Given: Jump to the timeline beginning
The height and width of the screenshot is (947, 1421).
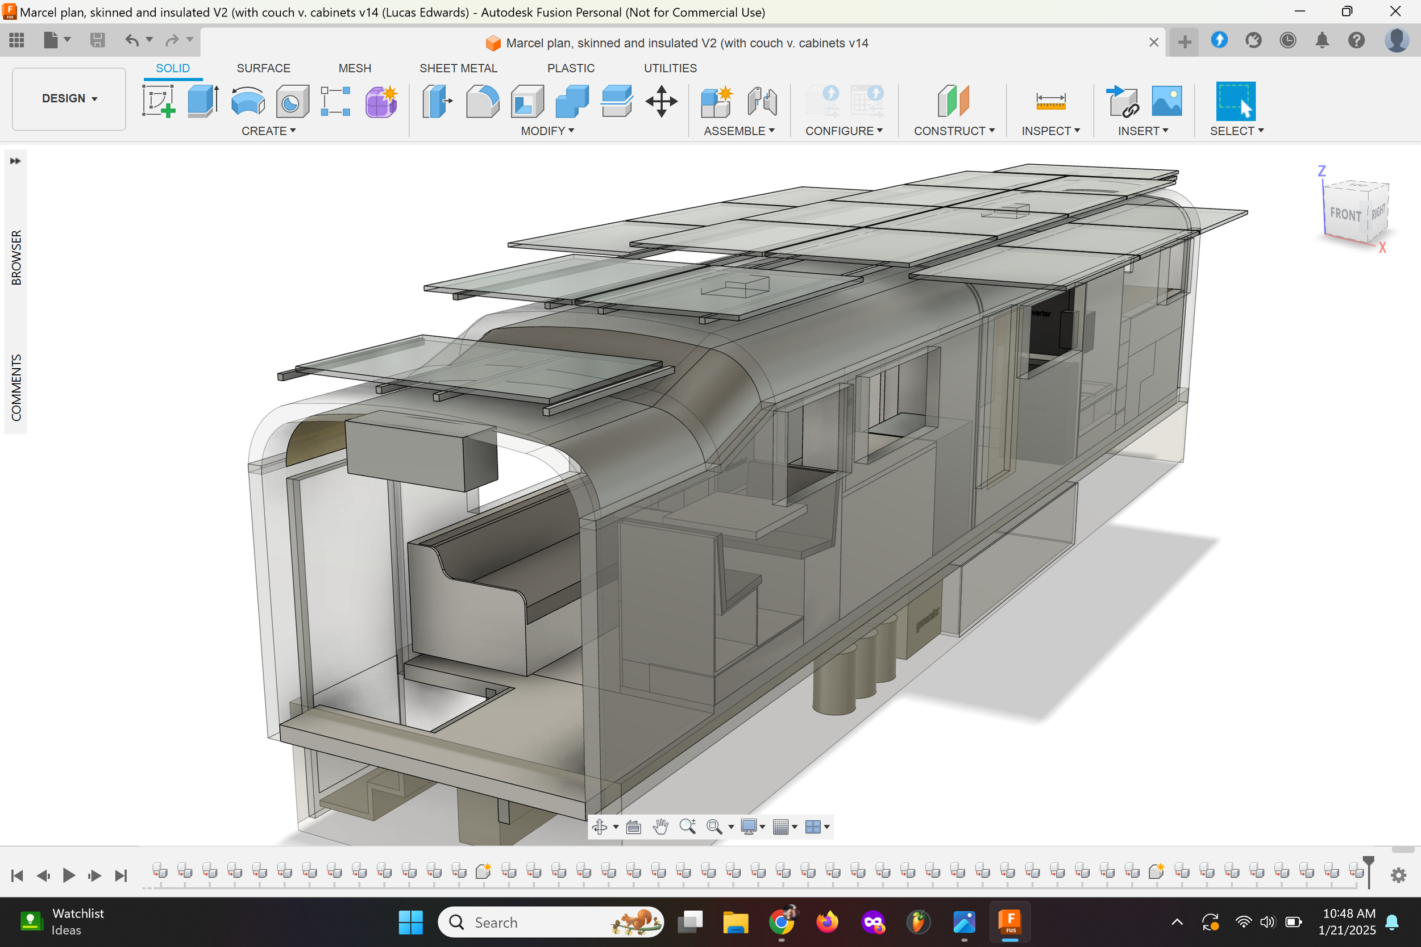Looking at the screenshot, I should (17, 875).
